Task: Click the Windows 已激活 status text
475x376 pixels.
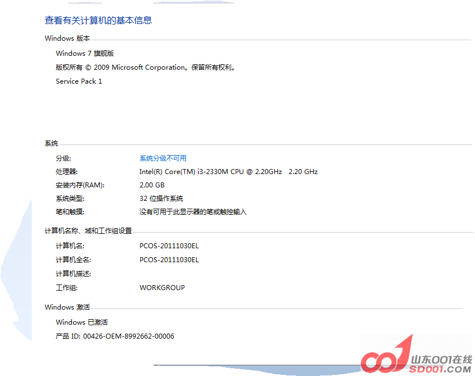Action: [81, 322]
